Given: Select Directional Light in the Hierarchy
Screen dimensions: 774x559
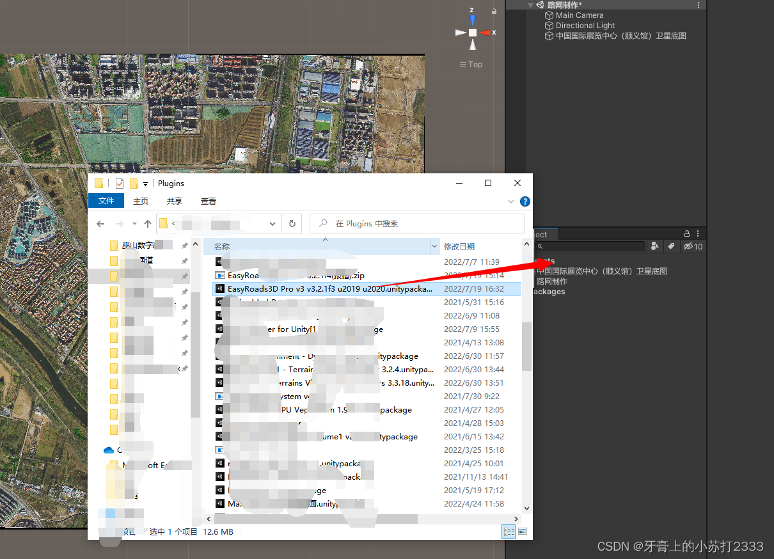Looking at the screenshot, I should click(x=585, y=26).
